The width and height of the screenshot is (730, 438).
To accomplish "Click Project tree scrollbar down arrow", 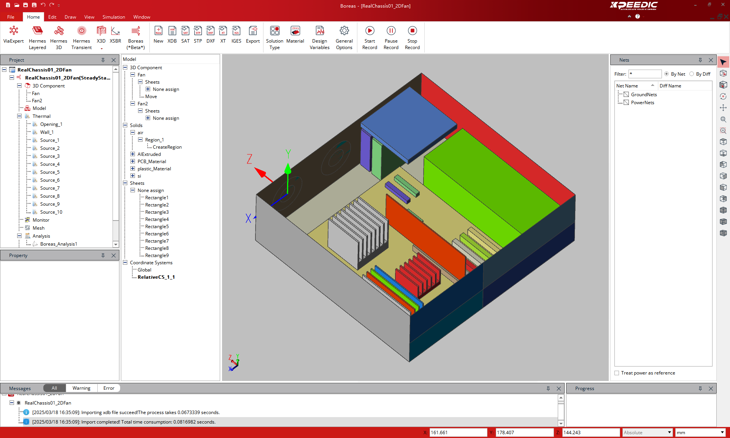I will click(116, 244).
